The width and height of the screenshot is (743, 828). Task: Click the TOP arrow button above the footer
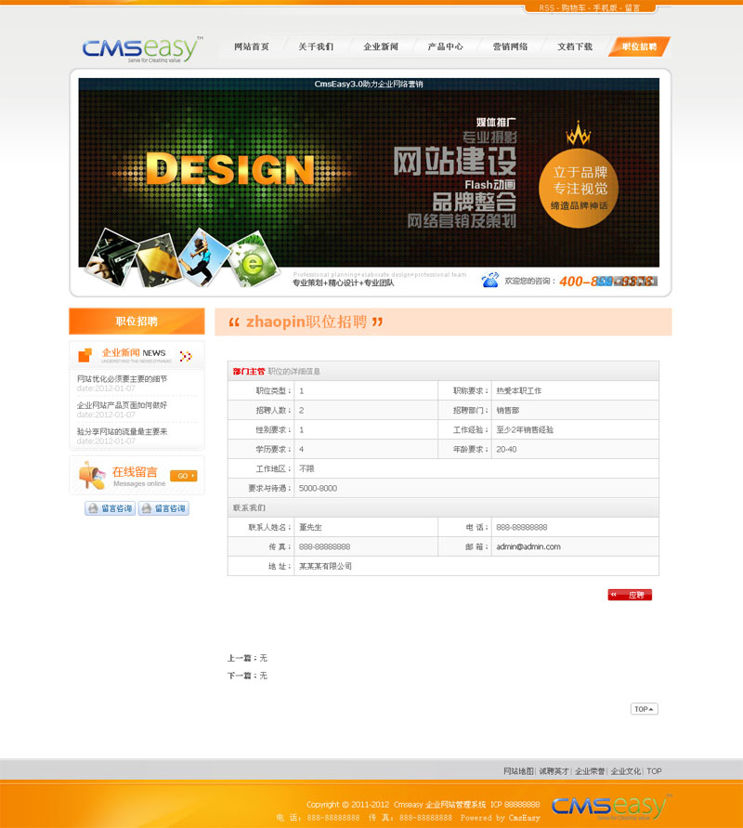[644, 709]
